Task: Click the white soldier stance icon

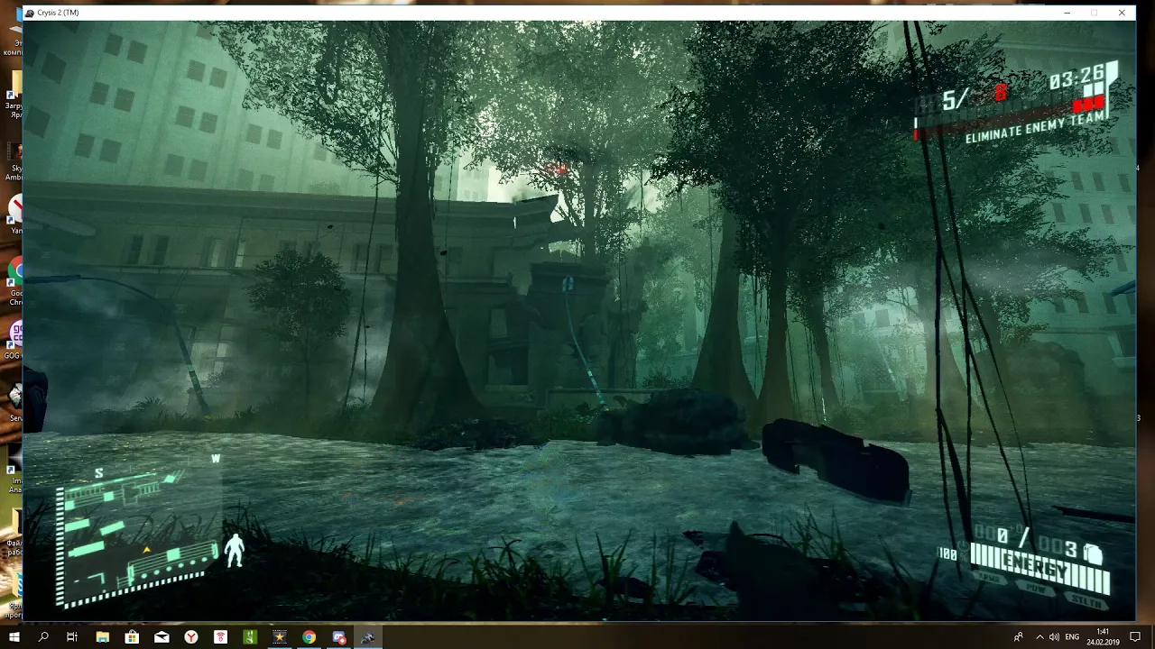Action: (x=235, y=549)
